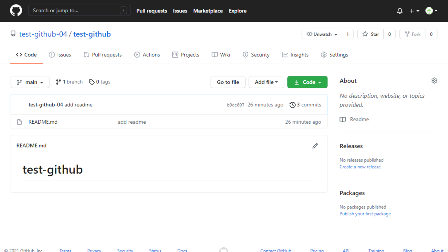
Task: Open the plus create-new menu
Action: [414, 11]
